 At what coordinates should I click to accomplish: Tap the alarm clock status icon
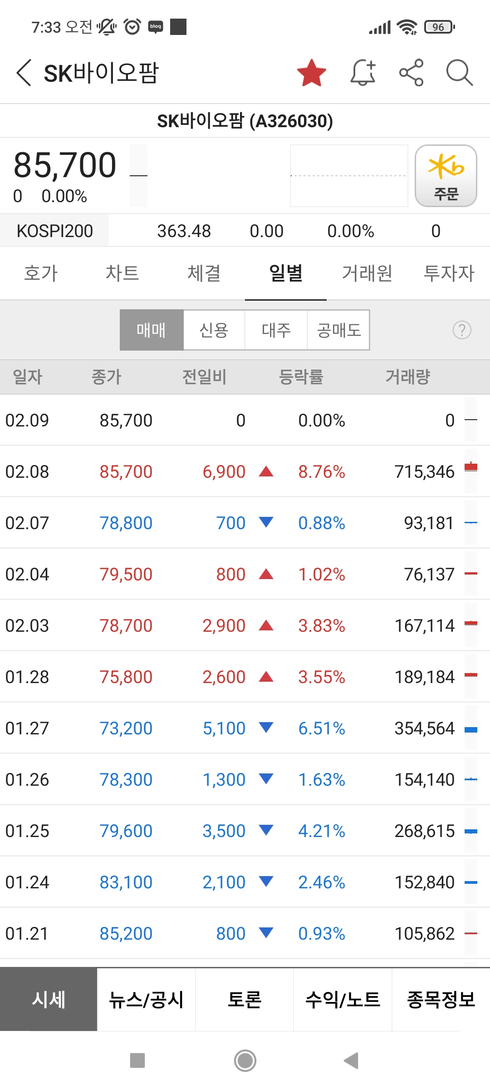click(132, 27)
